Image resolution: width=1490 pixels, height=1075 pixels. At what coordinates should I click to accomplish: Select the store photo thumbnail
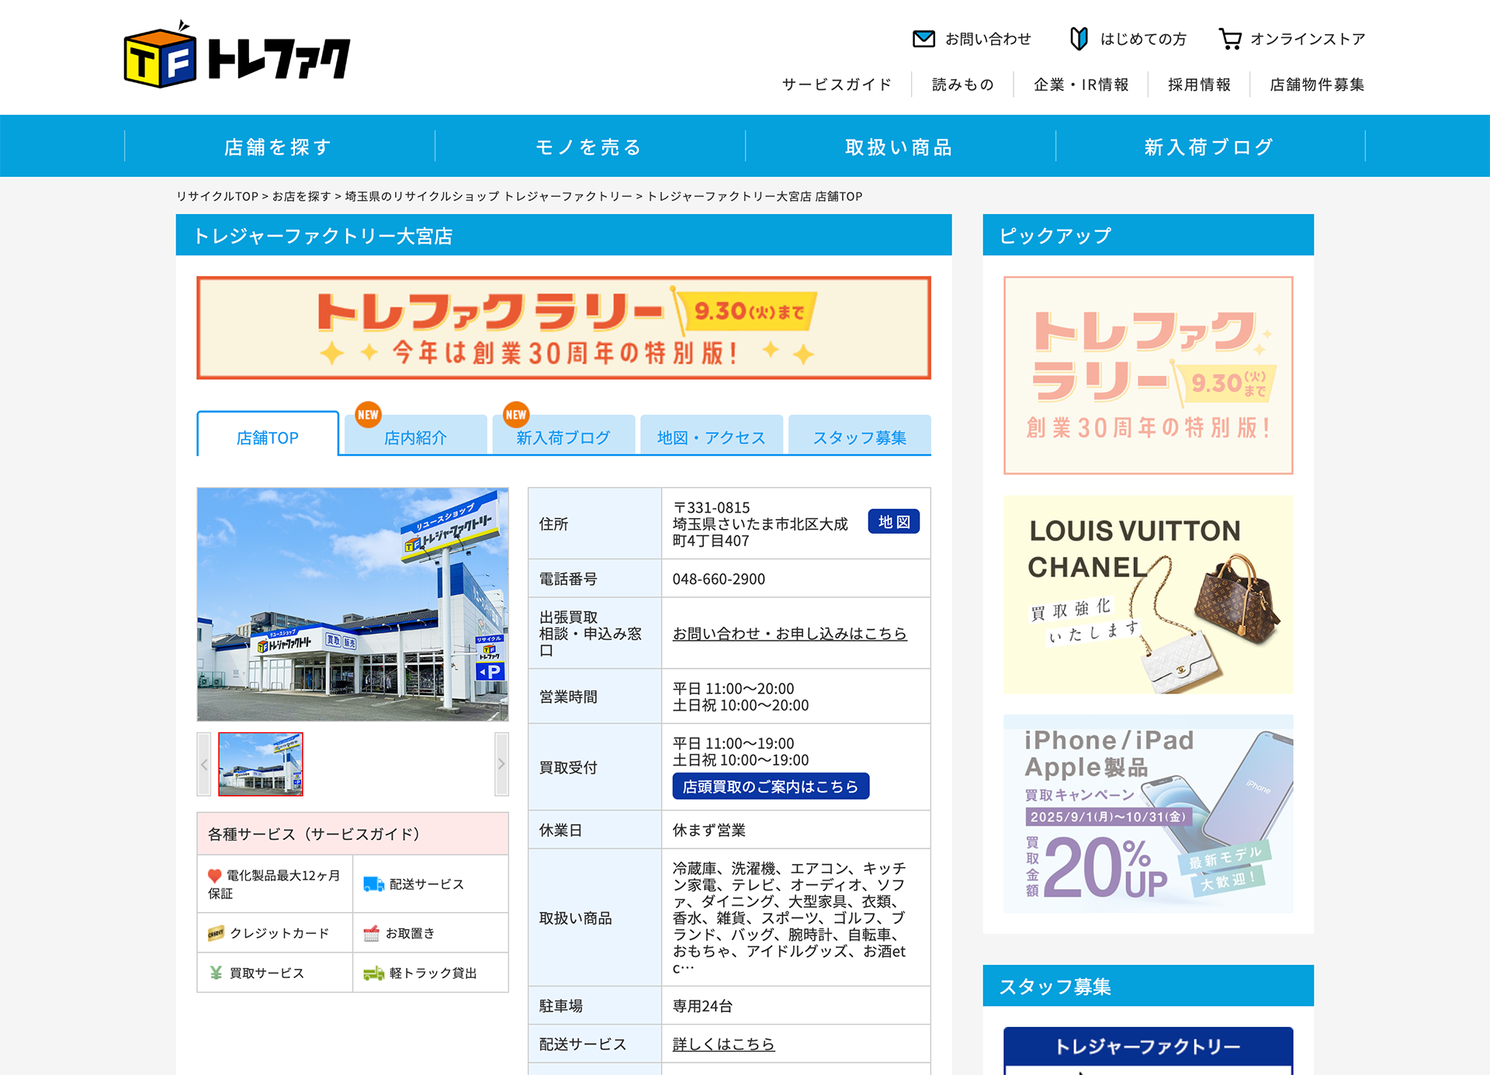coord(261,764)
